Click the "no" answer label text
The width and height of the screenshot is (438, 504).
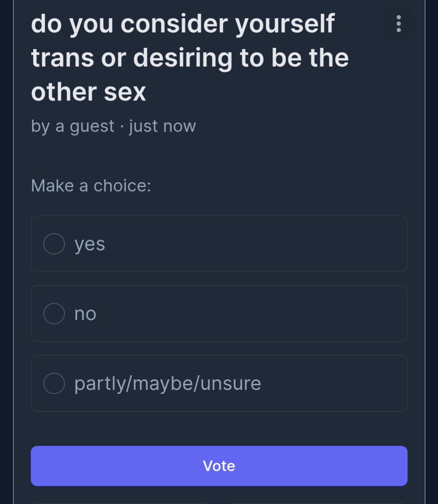pos(85,314)
